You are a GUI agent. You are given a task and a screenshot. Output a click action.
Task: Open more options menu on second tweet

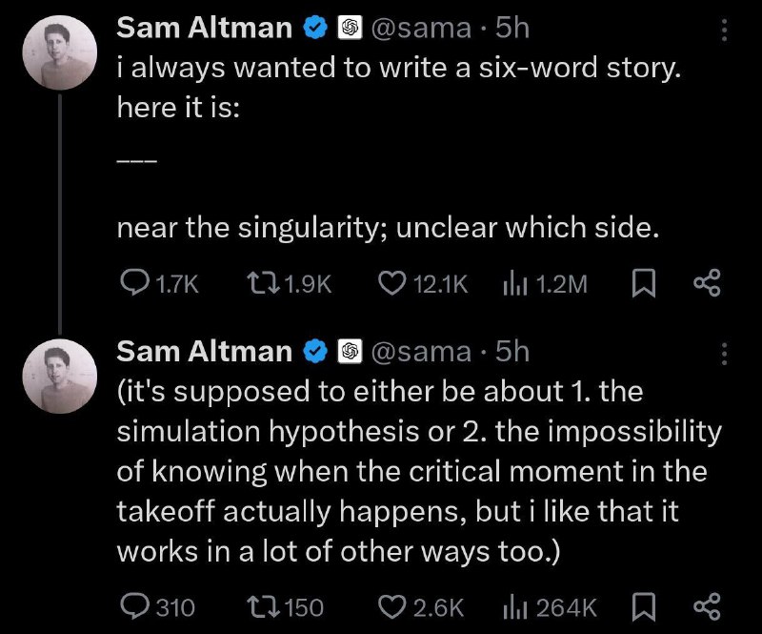point(724,354)
